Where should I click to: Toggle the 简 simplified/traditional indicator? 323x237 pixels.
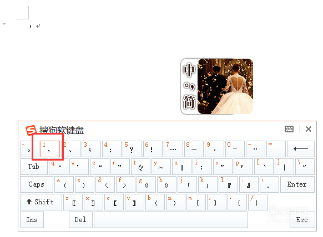(189, 102)
